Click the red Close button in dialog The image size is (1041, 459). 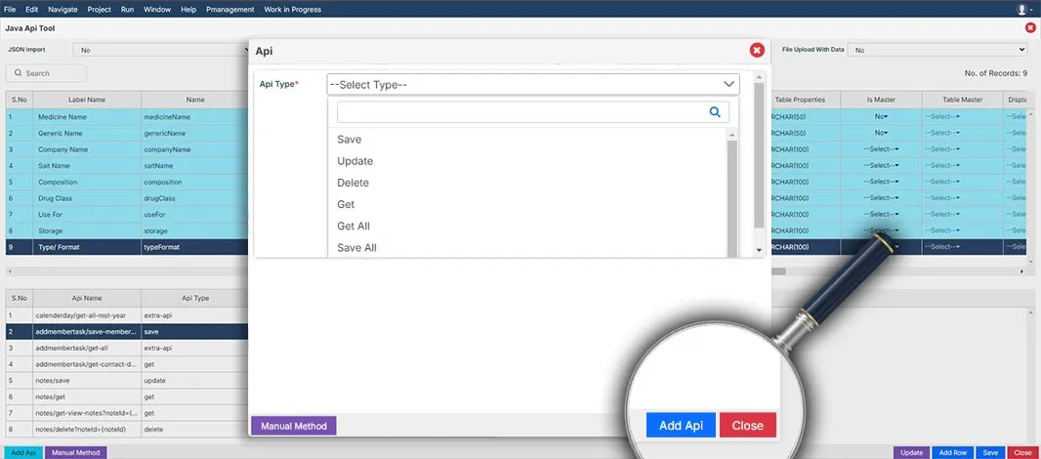(x=748, y=425)
